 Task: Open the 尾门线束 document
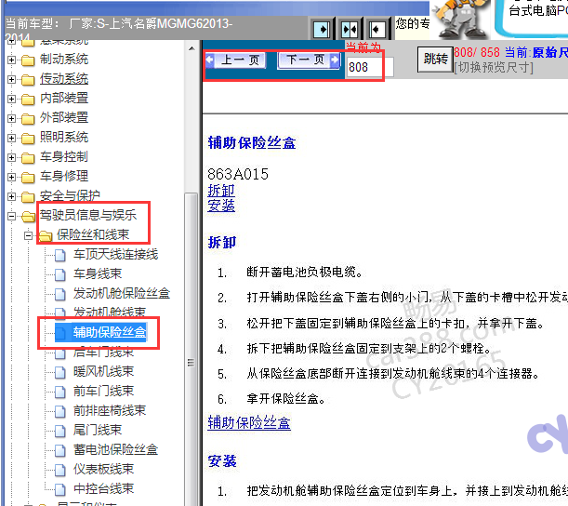click(98, 431)
